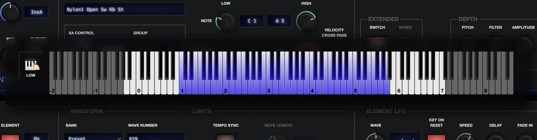The width and height of the screenshot is (537, 140).
Task: Open the InsA output selector
Action: tap(37, 12)
